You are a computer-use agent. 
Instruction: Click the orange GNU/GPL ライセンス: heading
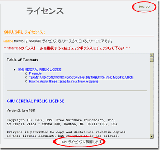pyautogui.click(x=24, y=32)
